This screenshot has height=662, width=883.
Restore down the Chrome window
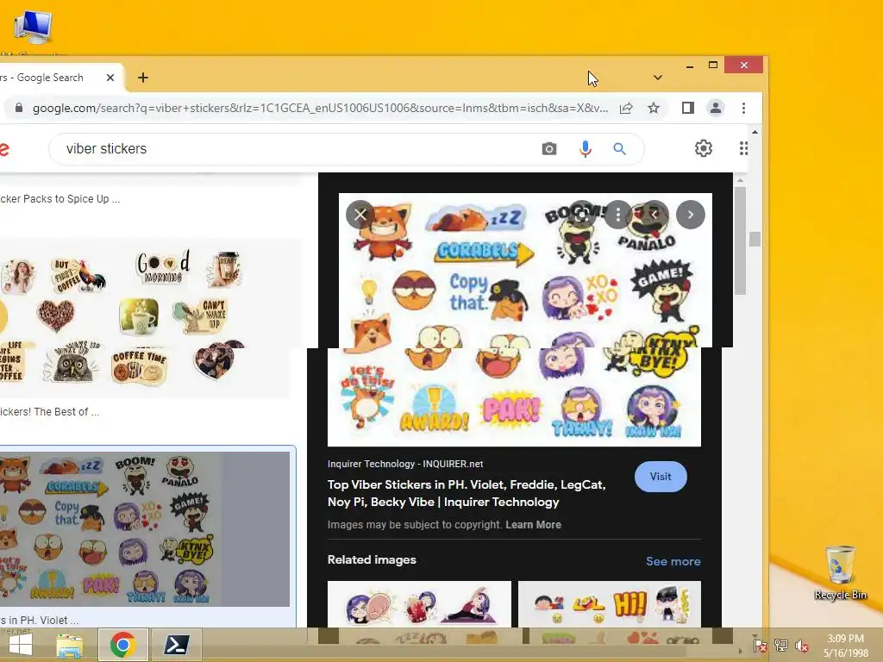click(x=713, y=66)
